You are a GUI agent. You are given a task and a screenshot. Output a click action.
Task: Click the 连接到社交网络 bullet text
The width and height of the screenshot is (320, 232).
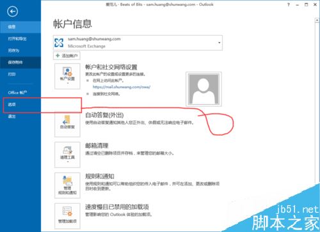(x=106, y=94)
